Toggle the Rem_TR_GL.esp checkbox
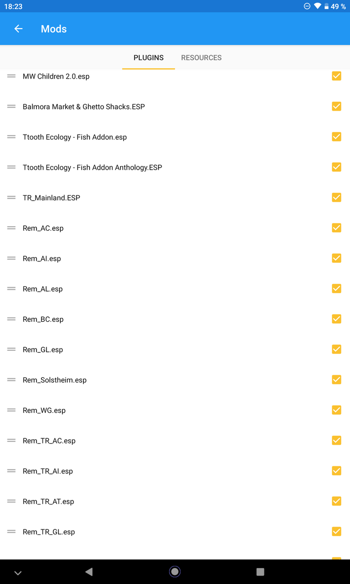The image size is (350, 584). coord(336,531)
